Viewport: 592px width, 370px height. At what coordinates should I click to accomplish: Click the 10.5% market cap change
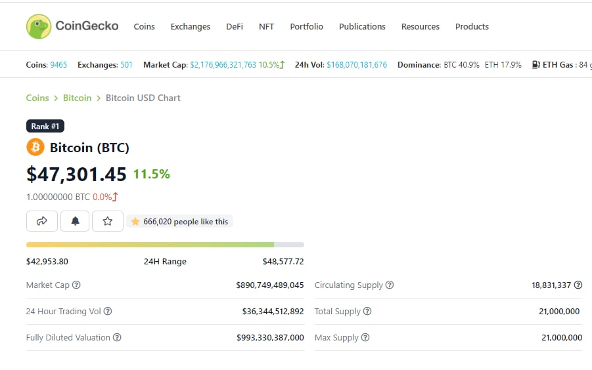point(269,65)
